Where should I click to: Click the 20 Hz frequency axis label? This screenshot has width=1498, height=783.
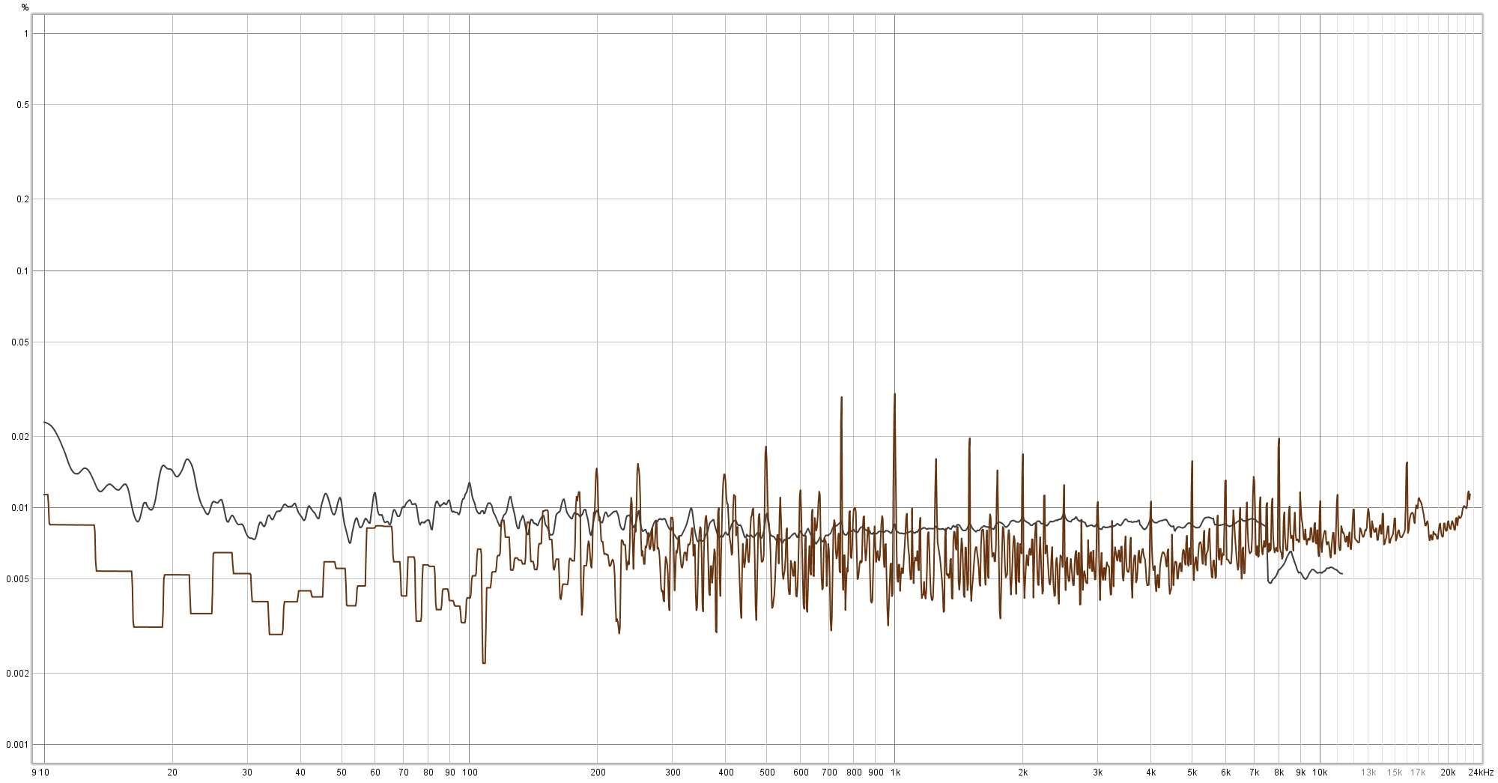pos(172,773)
